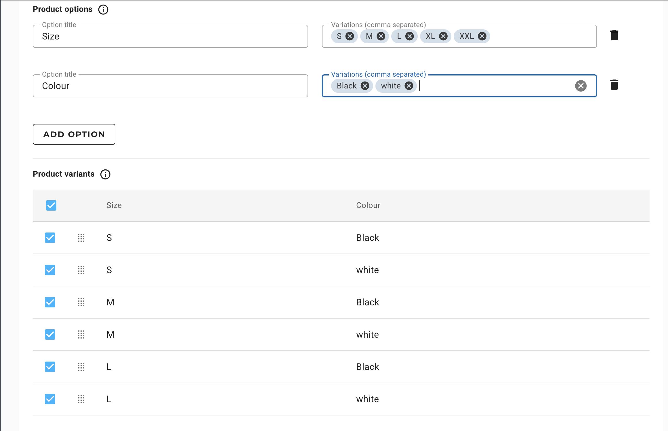Remove the S size chip

click(350, 36)
